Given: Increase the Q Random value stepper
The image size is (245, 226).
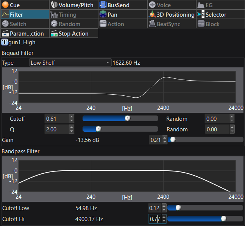Looking at the screenshot, I should pyautogui.click(x=232, y=128).
